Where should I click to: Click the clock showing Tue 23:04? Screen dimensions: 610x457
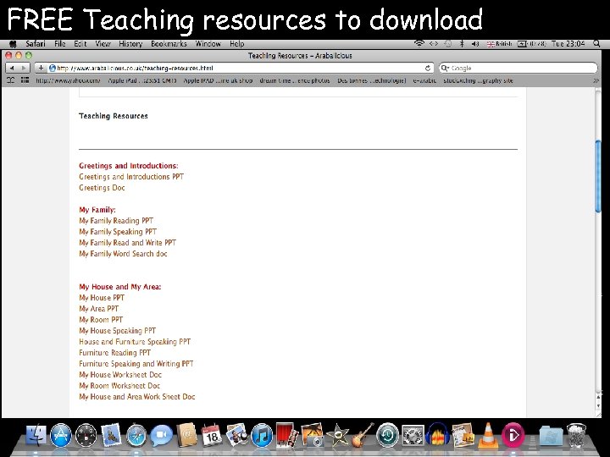coord(568,43)
